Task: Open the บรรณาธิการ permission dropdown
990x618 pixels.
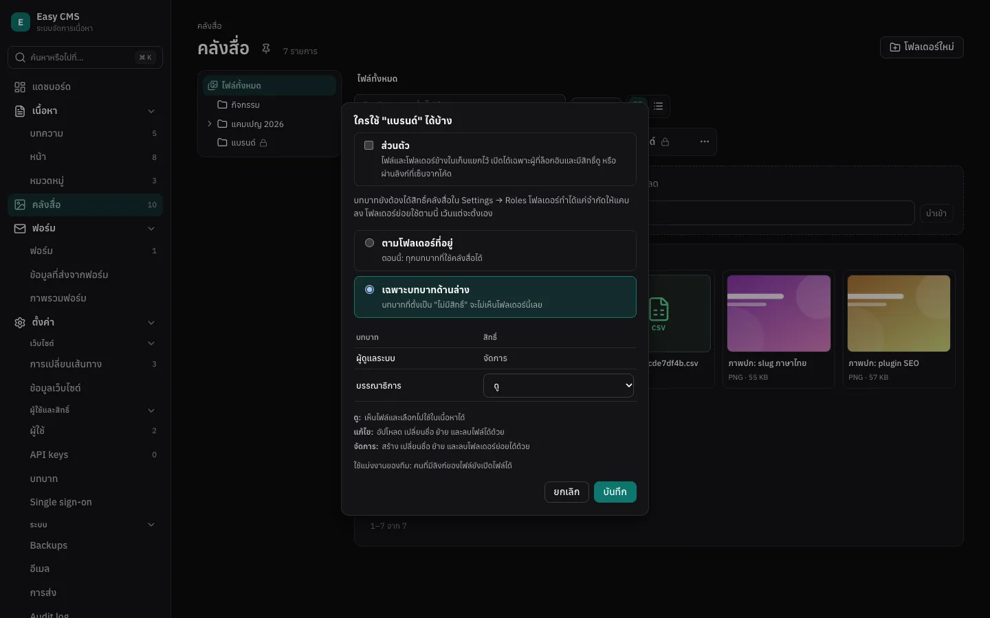Action: (558, 386)
